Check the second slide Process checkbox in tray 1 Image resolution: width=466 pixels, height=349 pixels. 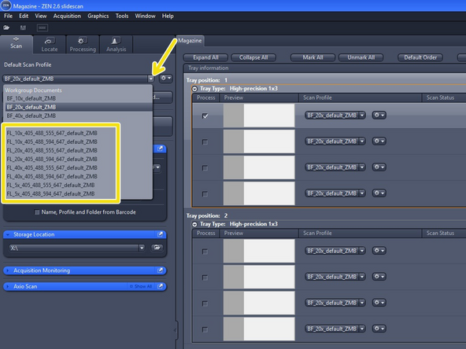205,141
